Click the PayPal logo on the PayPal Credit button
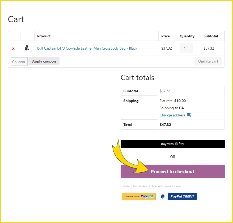This screenshot has width=233, height=223. click(x=163, y=196)
